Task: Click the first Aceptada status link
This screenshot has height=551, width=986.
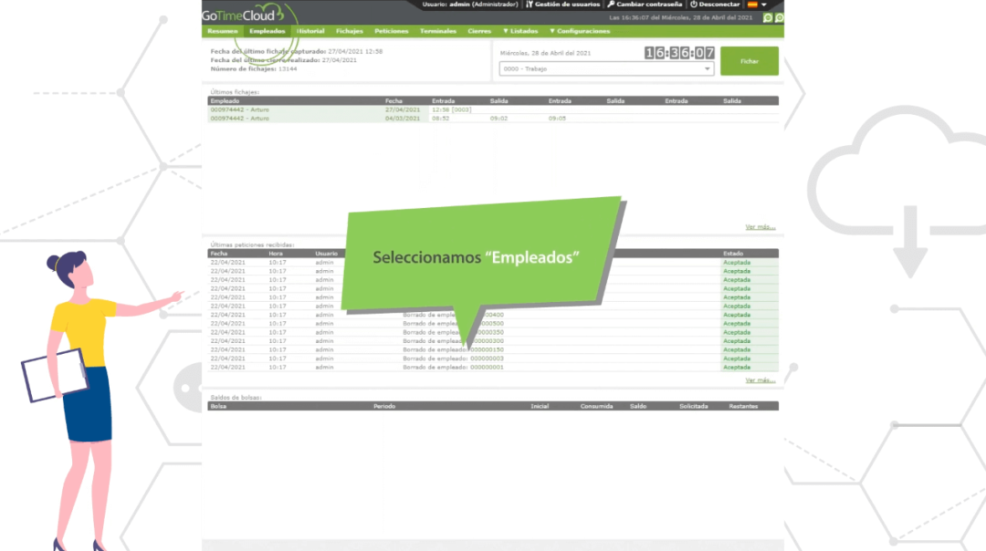Action: pos(736,263)
